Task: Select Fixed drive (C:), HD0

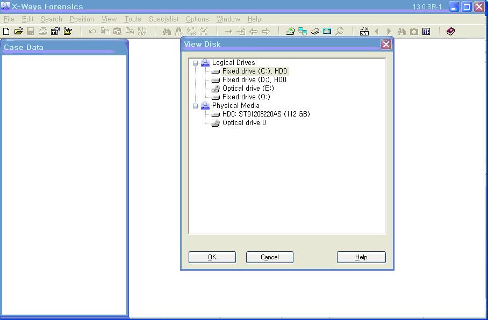Action: pos(255,71)
